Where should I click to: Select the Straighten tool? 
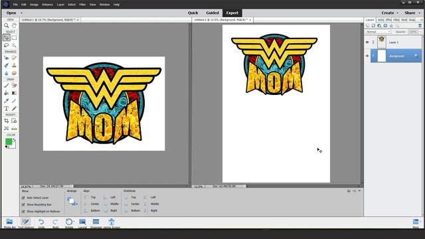14,128
